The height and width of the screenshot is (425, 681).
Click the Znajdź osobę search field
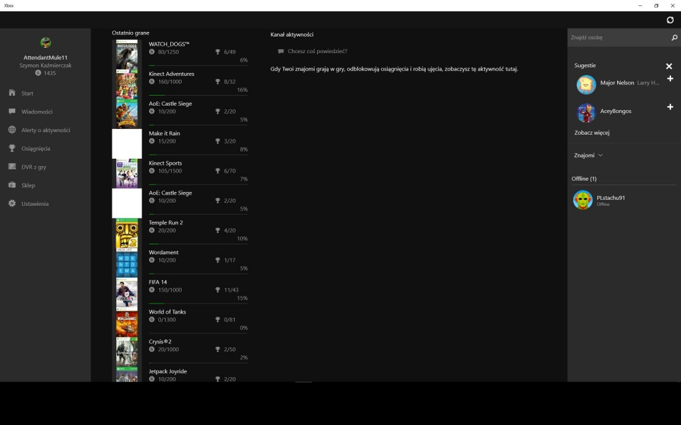[x=619, y=38]
